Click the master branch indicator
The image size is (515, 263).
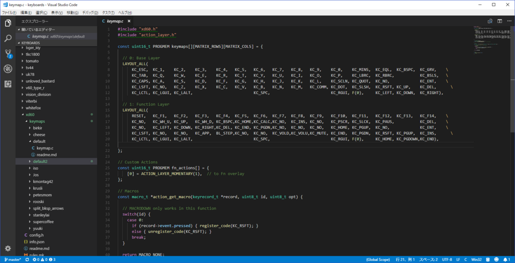(x=13, y=259)
